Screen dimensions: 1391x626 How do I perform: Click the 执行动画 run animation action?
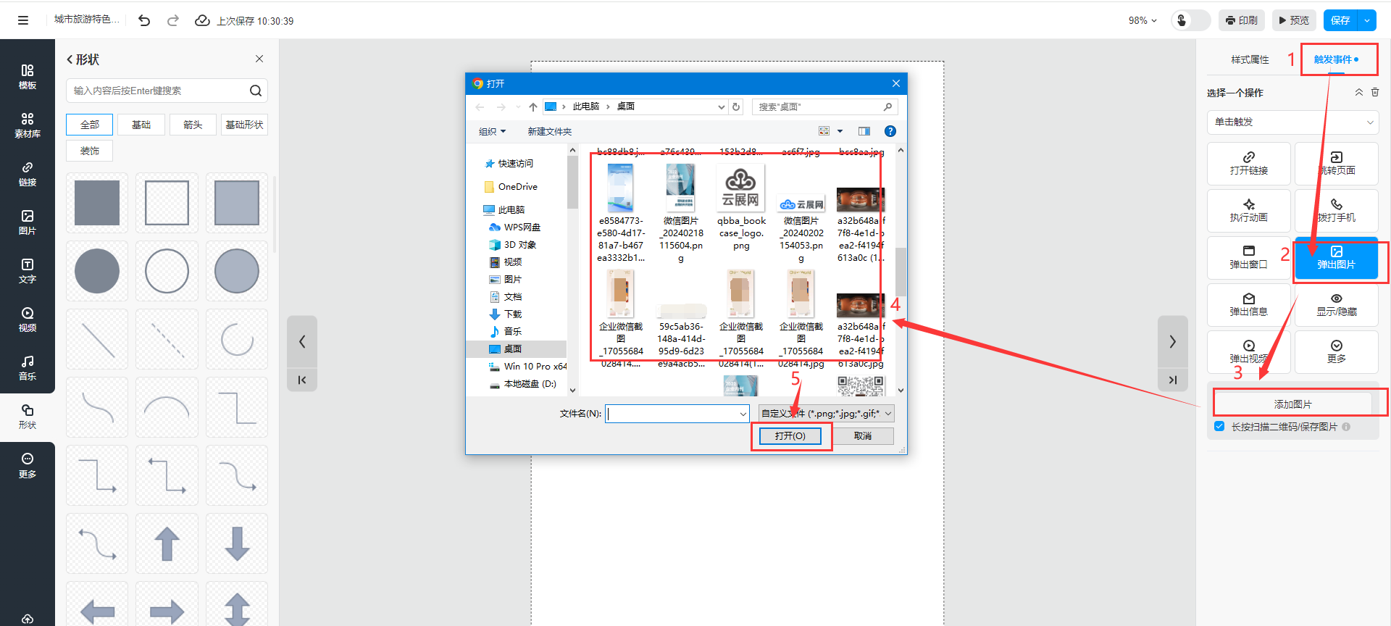(x=1248, y=211)
